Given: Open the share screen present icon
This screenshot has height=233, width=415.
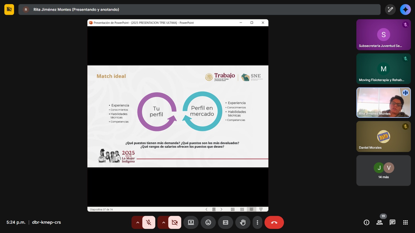Looking at the screenshot, I should 191,222.
